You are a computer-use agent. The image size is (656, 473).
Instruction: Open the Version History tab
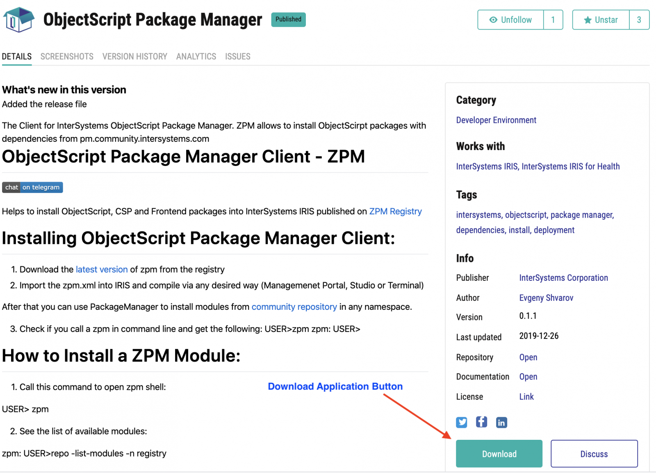135,57
